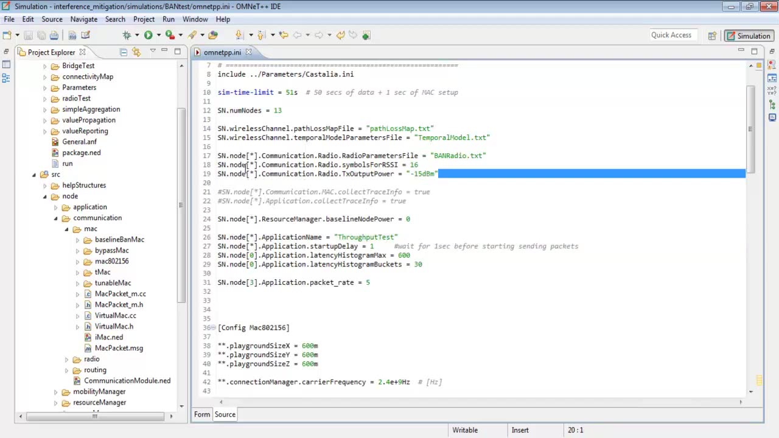Open the Project menu
Screen dimensions: 779x438
[x=144, y=19]
